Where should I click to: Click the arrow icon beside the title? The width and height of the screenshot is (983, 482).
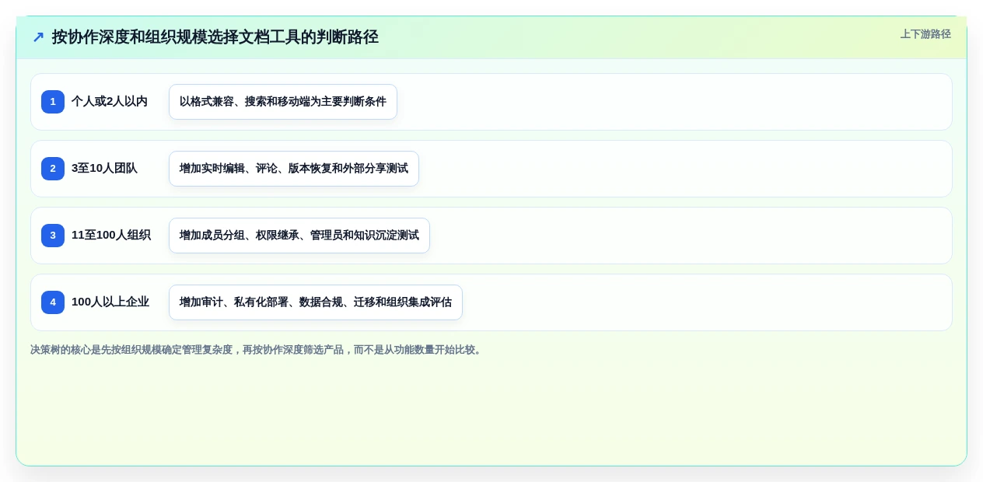pyautogui.click(x=38, y=37)
